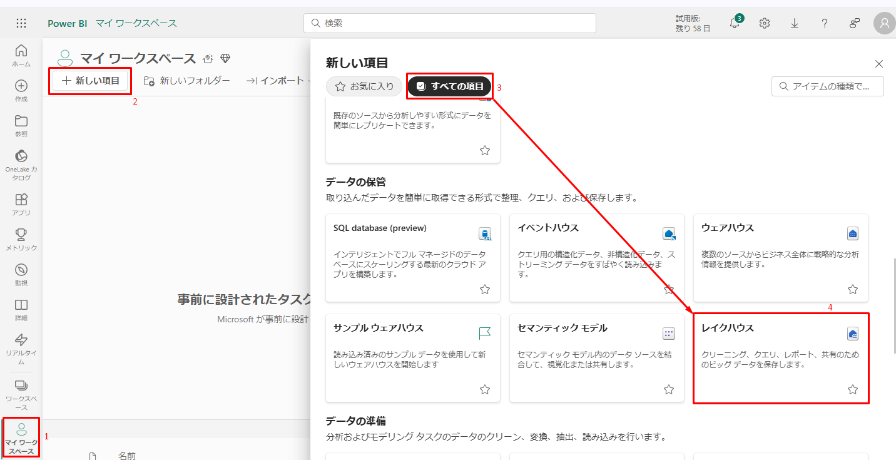The image size is (896, 460).
Task: Open Workspaces (ワークスペース) in the sidebar
Action: (21, 395)
